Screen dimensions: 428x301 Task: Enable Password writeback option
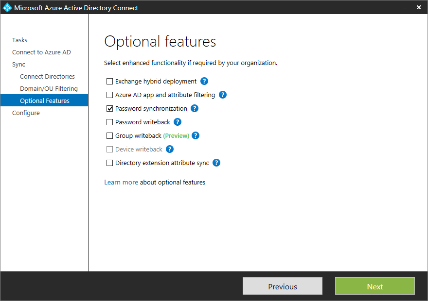109,122
